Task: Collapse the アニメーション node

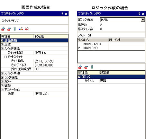Action: pos(2,90)
